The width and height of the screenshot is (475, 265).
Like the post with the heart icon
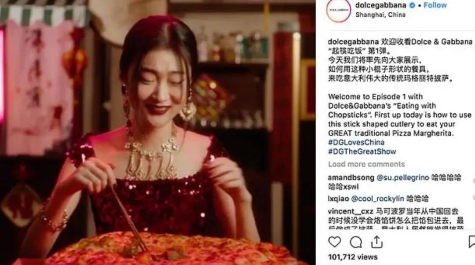point(334,242)
